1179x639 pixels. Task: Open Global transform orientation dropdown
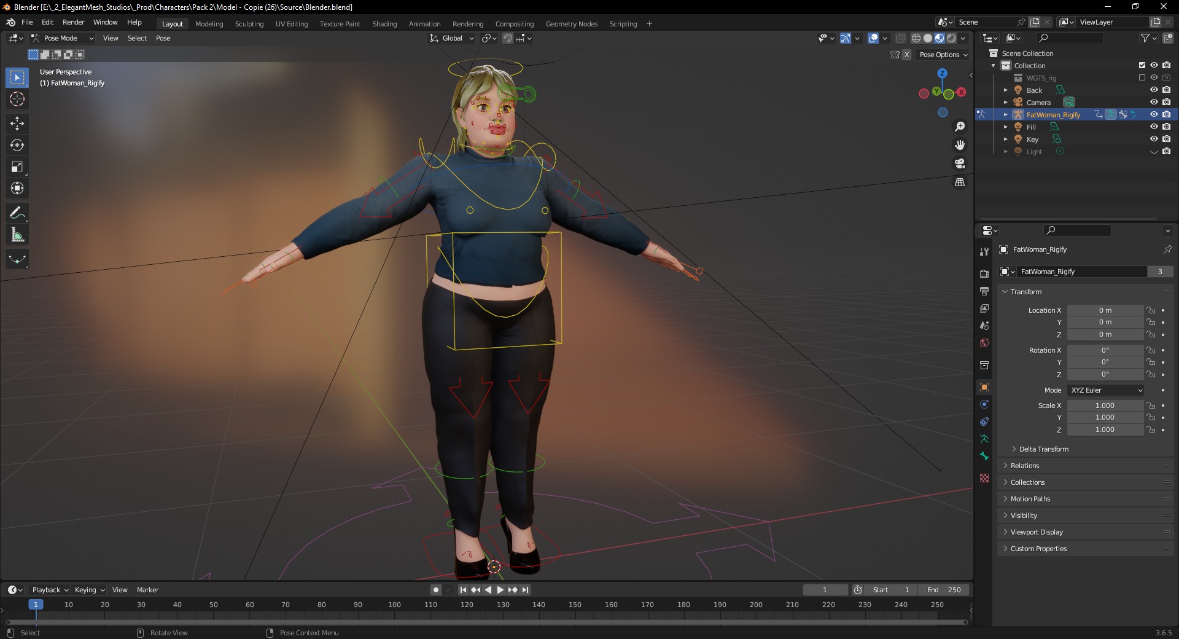click(452, 38)
